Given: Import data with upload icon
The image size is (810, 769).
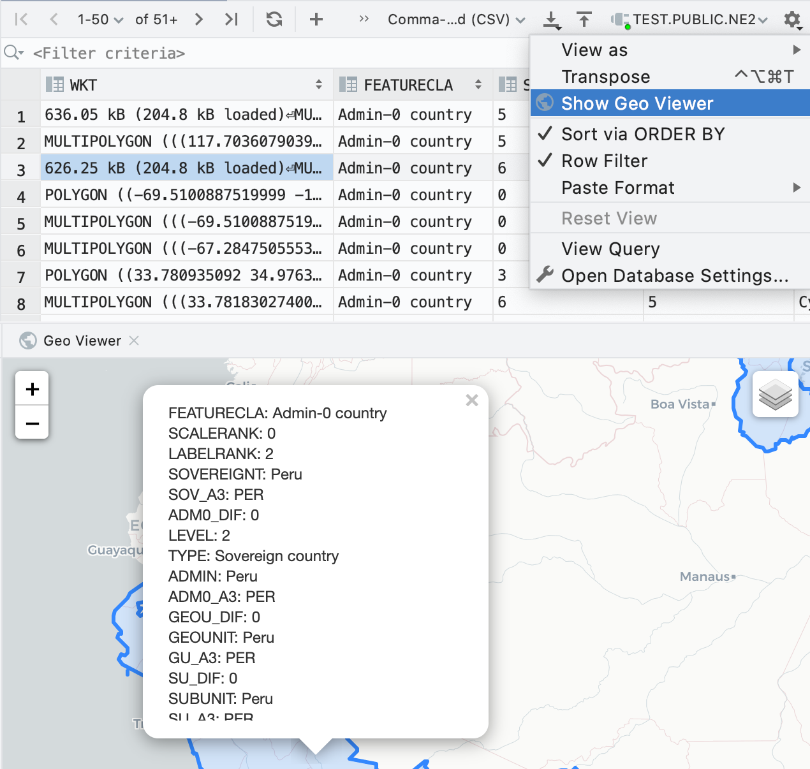Looking at the screenshot, I should pos(584,19).
